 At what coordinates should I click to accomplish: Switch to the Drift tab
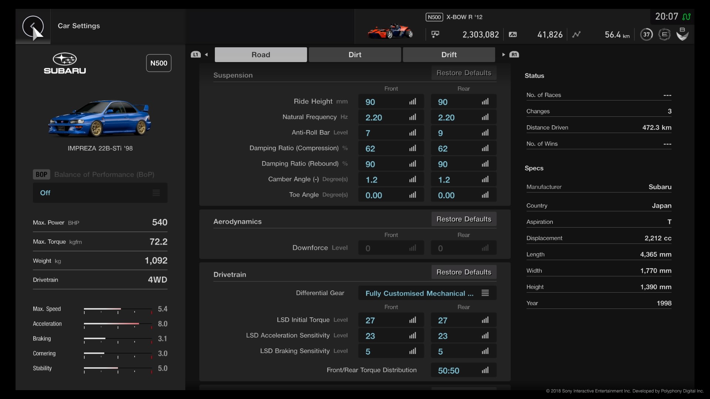click(x=449, y=54)
